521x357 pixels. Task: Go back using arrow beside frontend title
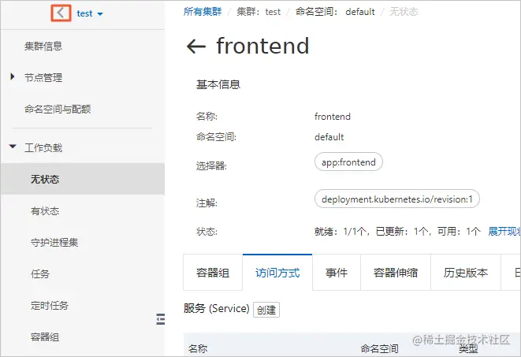pyautogui.click(x=196, y=46)
